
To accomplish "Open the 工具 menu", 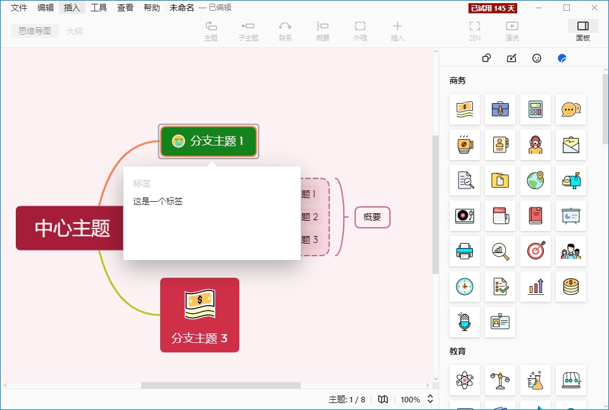I will [99, 8].
